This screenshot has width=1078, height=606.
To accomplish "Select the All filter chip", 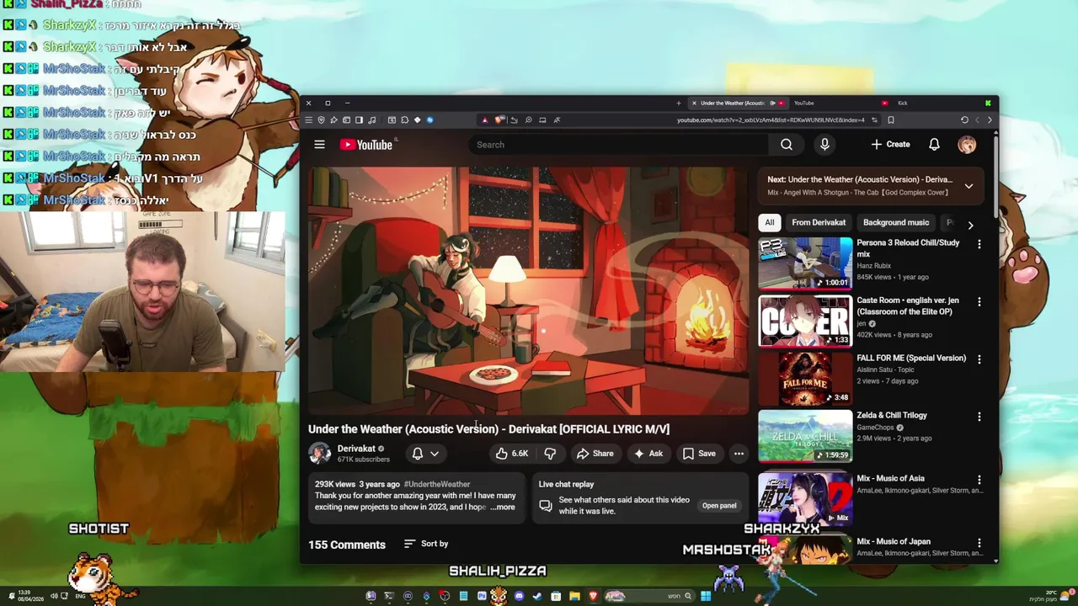I will click(769, 222).
